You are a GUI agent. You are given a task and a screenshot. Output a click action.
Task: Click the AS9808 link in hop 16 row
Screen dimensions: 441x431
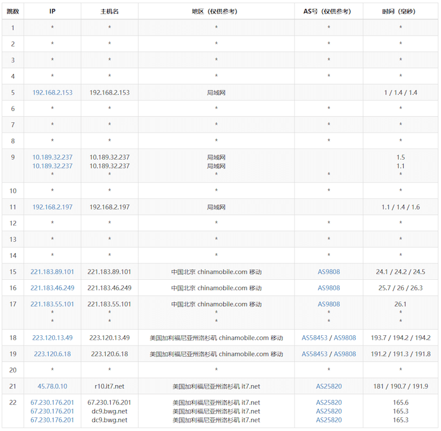[328, 288]
